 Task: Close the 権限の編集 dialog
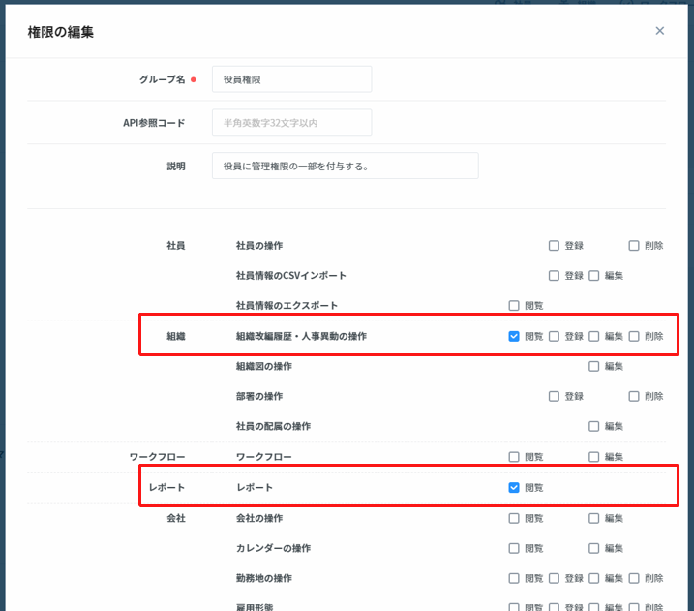[660, 31]
